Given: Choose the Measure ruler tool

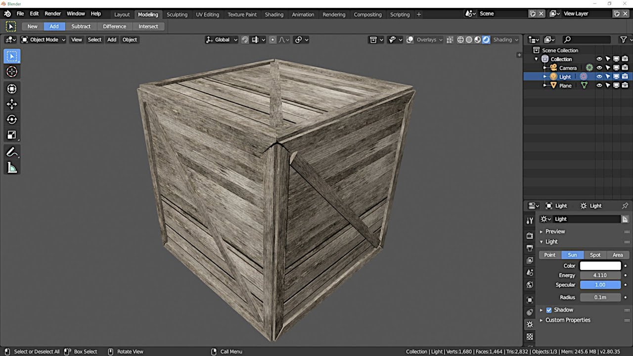Looking at the screenshot, I should 12,168.
